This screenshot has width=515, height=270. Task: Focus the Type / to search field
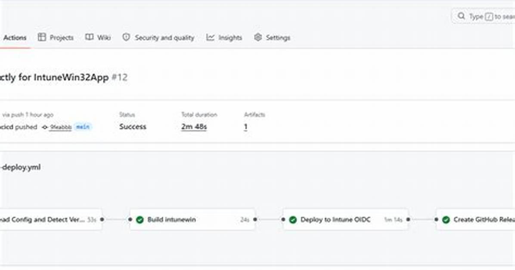(484, 16)
